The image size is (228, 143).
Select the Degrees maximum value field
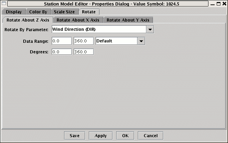(83, 52)
